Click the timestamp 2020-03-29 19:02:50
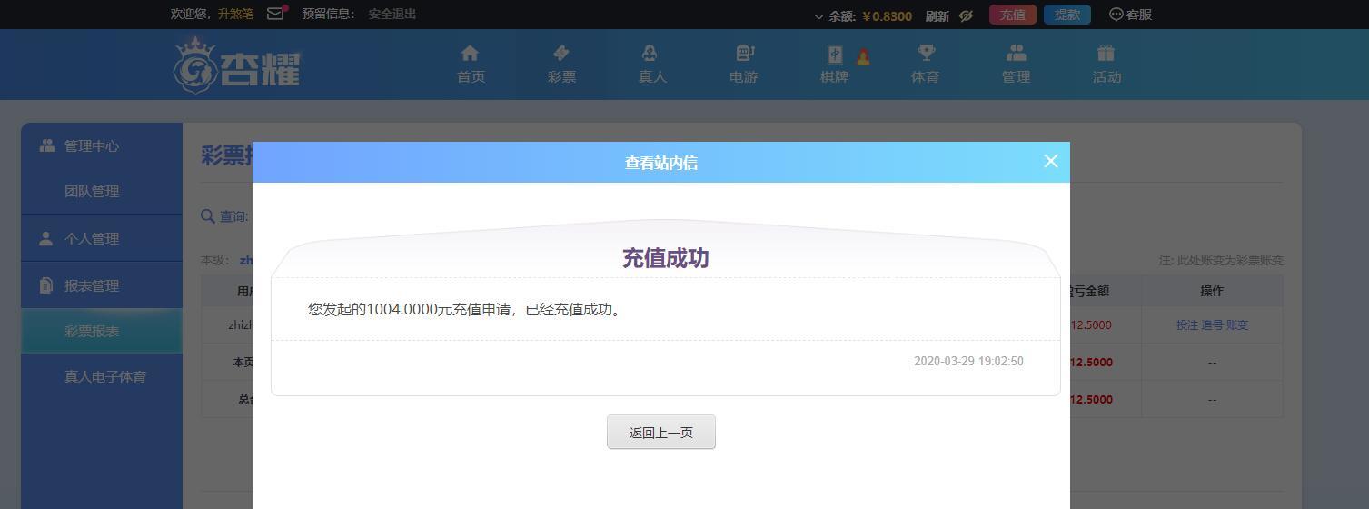Image resolution: width=1369 pixels, height=509 pixels. [x=968, y=361]
